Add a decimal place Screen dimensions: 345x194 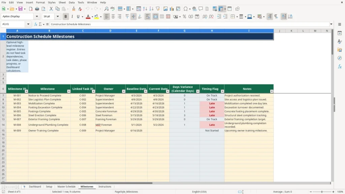(205, 17)
